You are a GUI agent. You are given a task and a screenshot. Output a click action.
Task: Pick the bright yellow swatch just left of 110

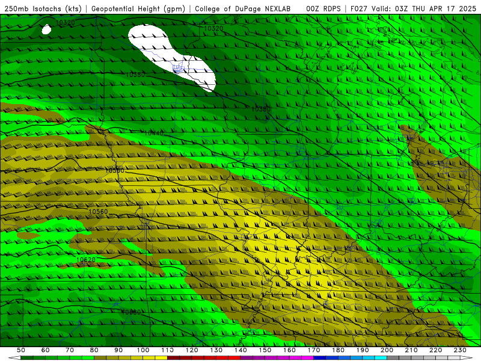[161, 358]
